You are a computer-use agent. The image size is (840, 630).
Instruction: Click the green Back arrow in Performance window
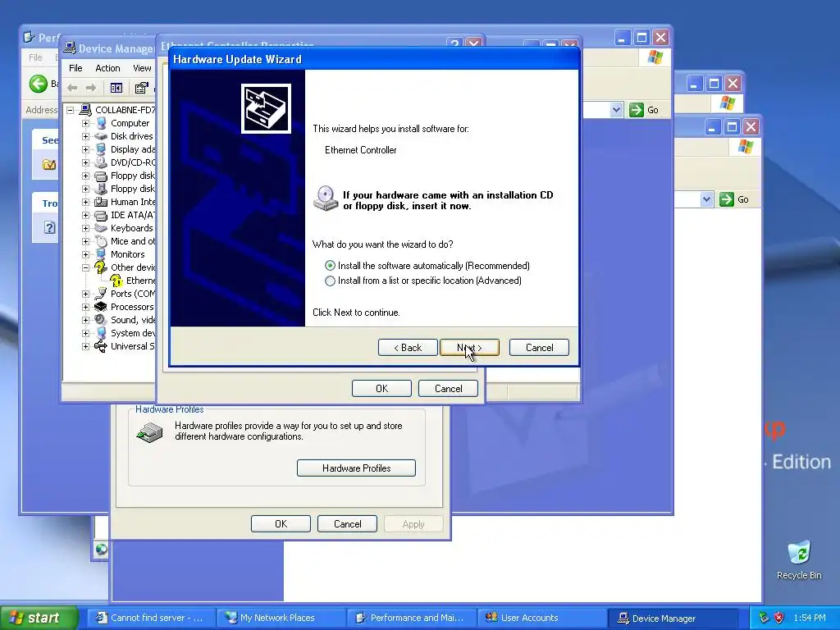click(38, 84)
